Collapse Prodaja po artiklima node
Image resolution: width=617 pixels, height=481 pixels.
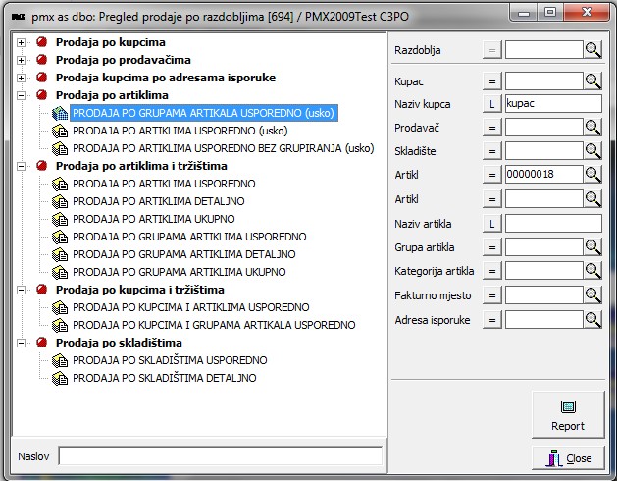tap(22, 95)
